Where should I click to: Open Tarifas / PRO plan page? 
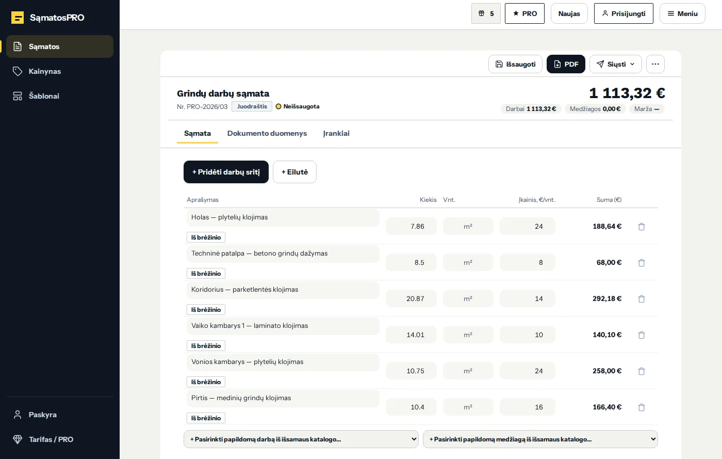[60, 439]
